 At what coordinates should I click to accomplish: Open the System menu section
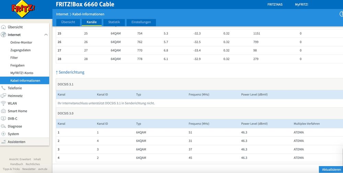[13, 134]
